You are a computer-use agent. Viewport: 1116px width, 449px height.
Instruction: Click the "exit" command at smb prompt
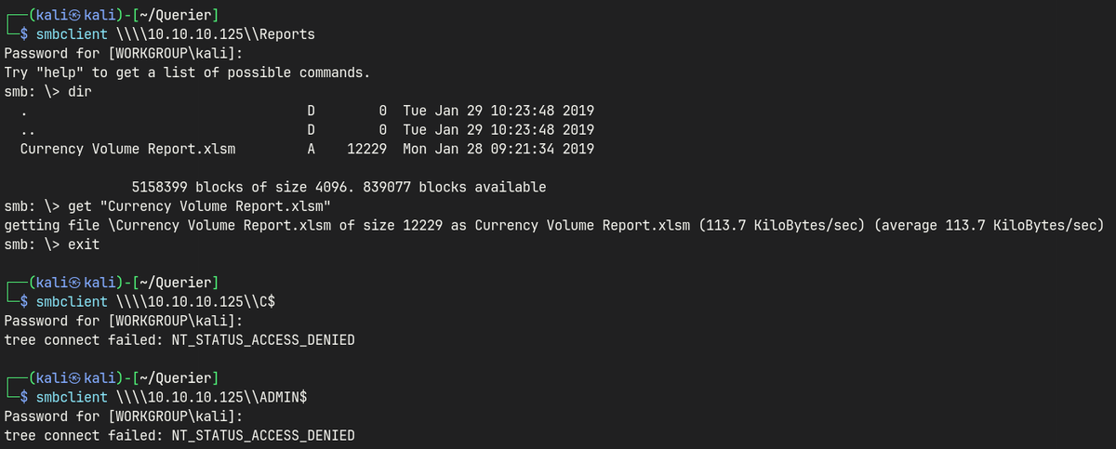coord(85,244)
